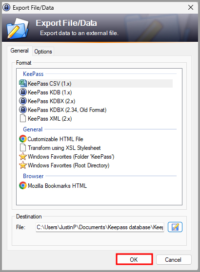Image resolution: width=200 pixels, height=272 pixels.
Task: Select the General tab
Action: coord(20,51)
